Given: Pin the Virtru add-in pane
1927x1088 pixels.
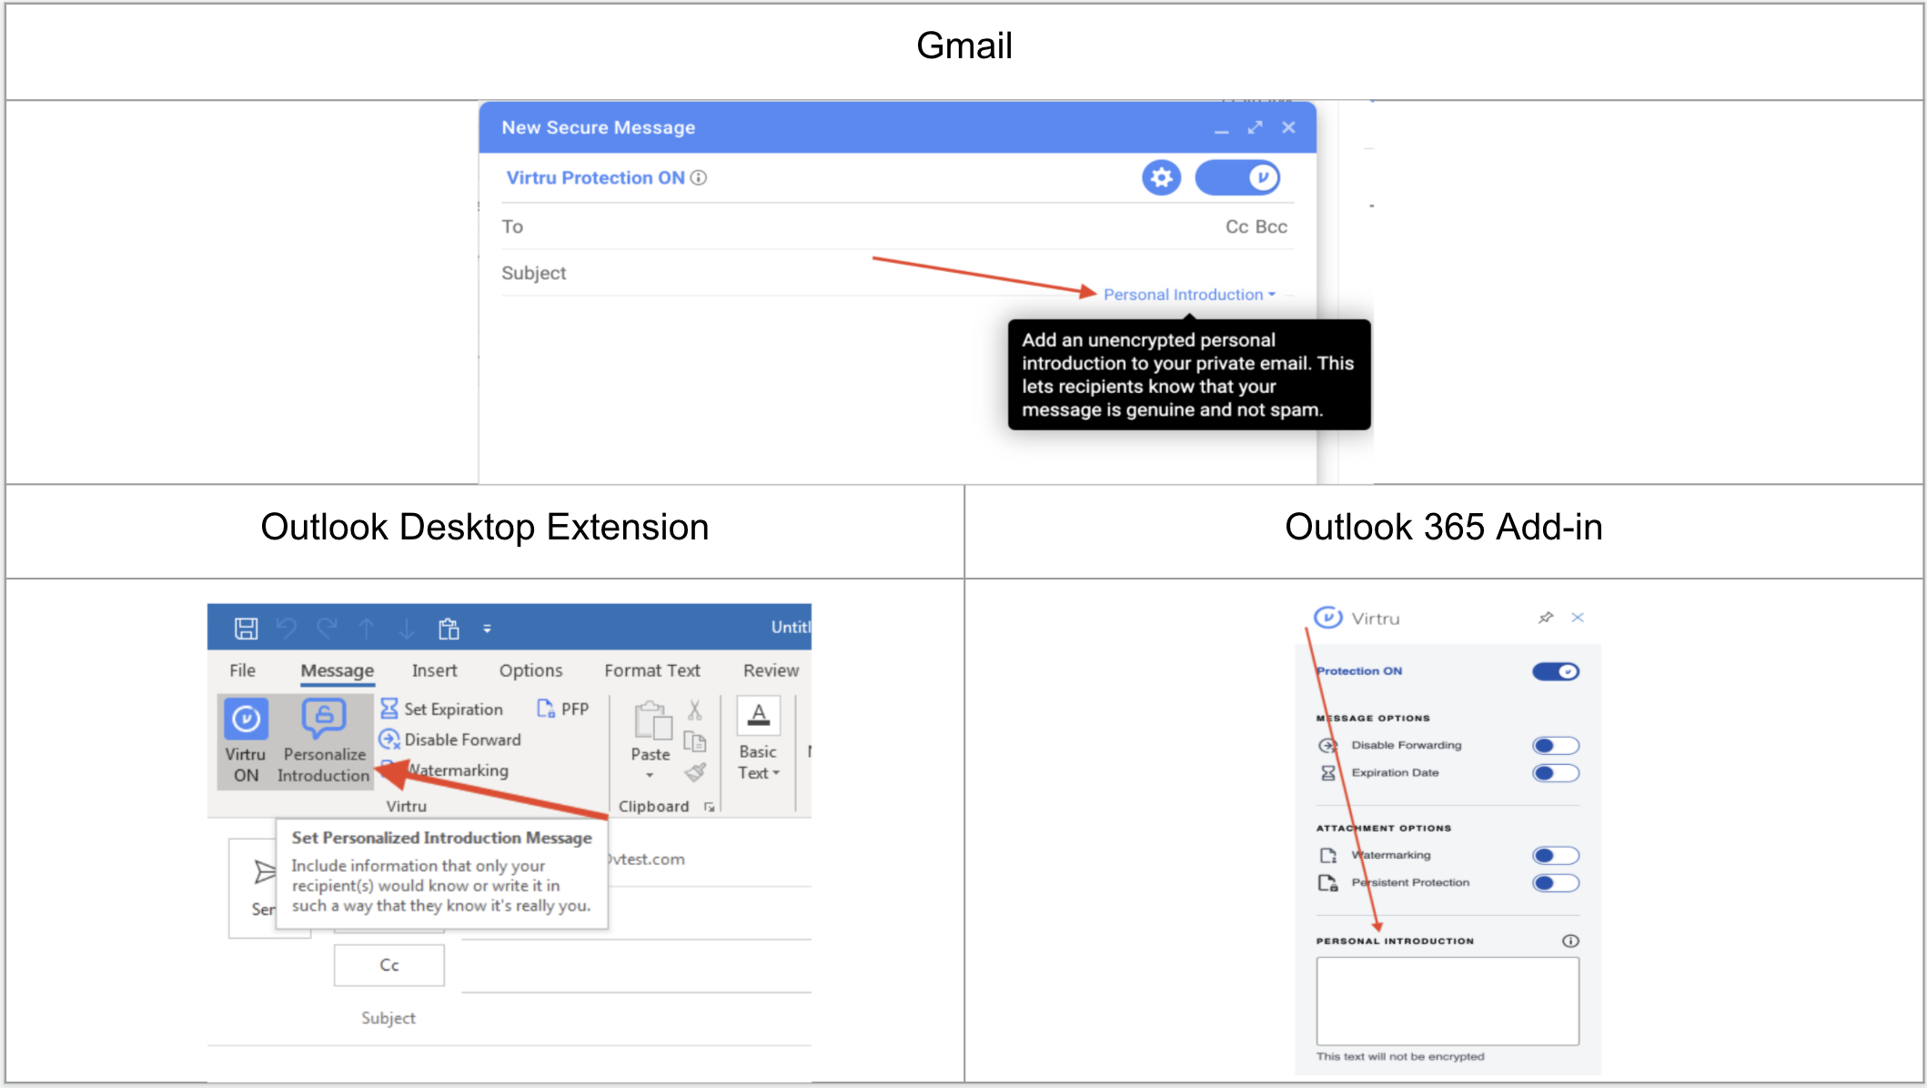Looking at the screenshot, I should (1546, 618).
